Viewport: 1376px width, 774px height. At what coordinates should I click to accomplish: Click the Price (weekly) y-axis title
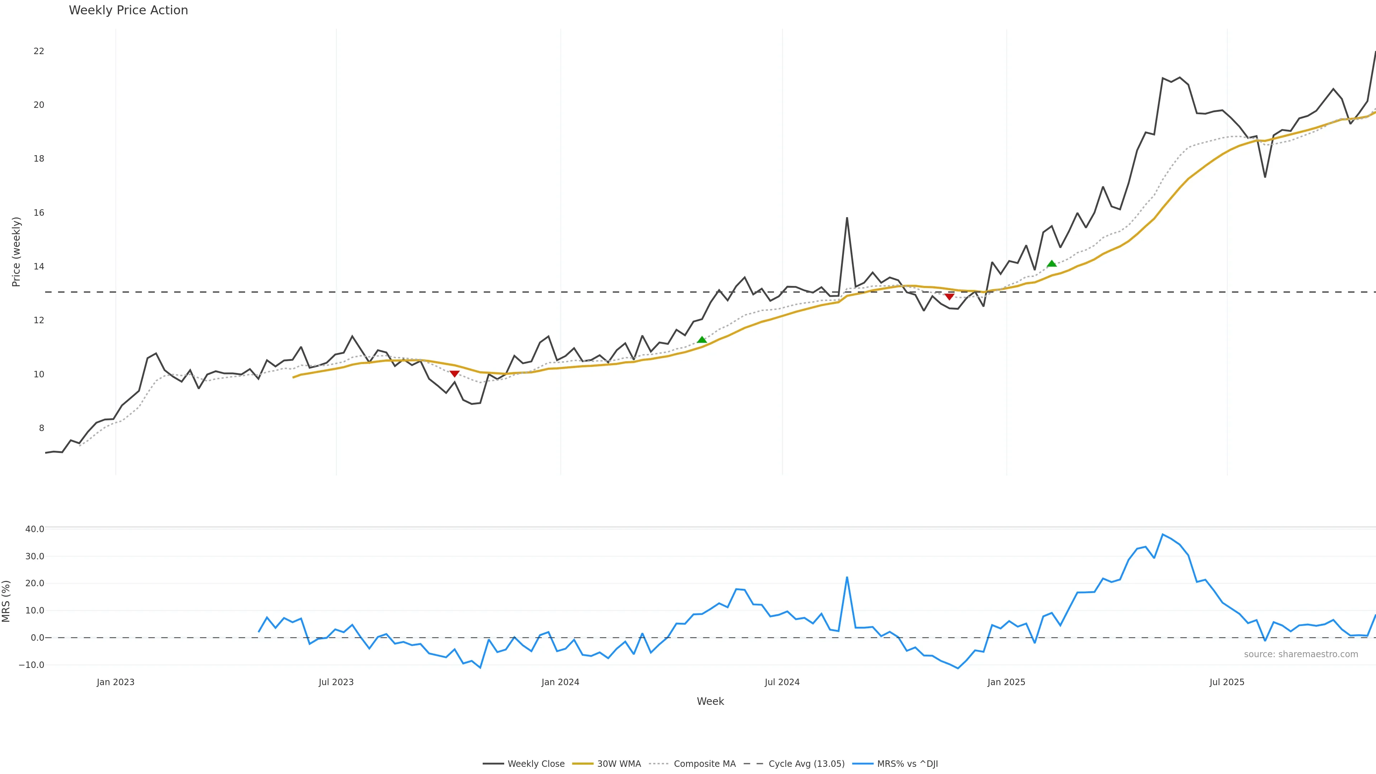[16, 252]
